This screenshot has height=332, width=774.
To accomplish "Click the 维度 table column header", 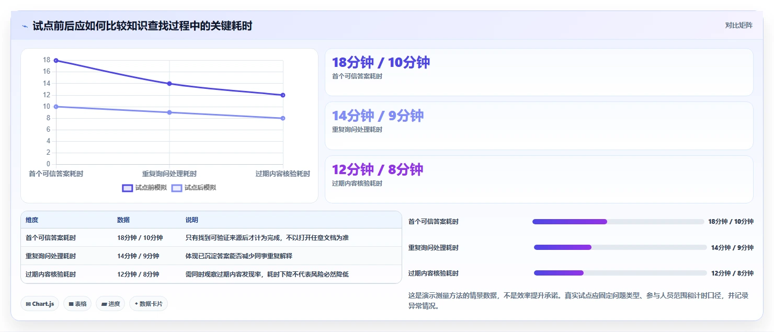I will [32, 220].
